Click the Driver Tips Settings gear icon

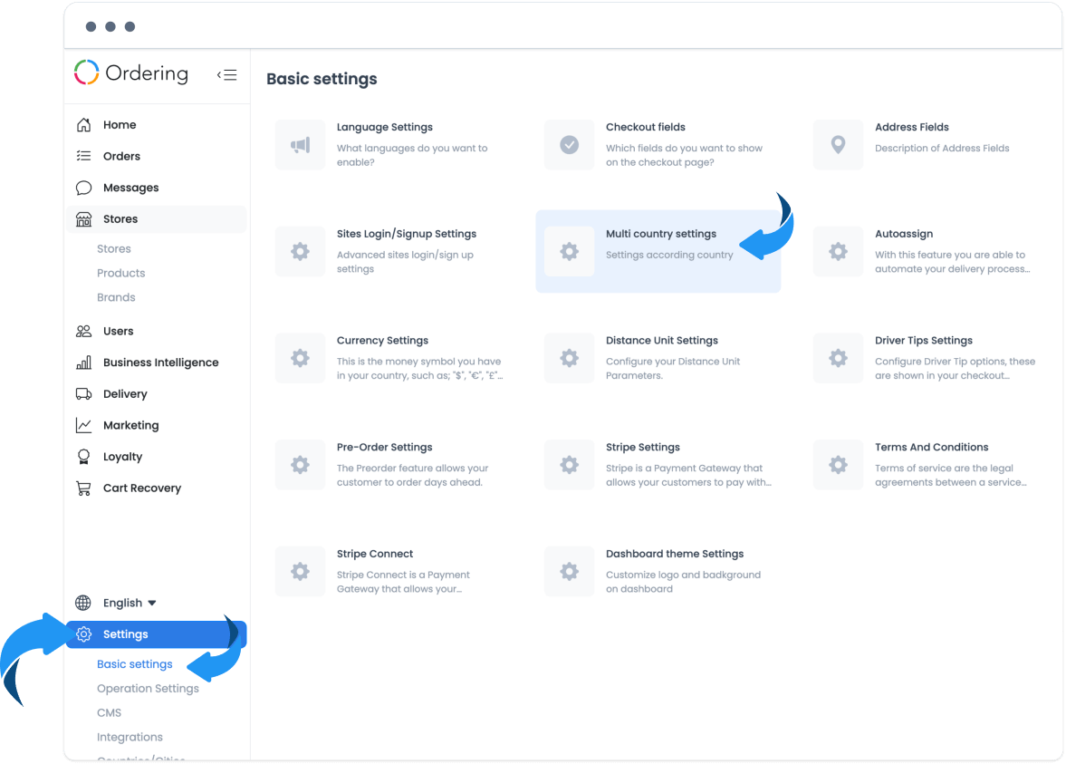(x=839, y=359)
